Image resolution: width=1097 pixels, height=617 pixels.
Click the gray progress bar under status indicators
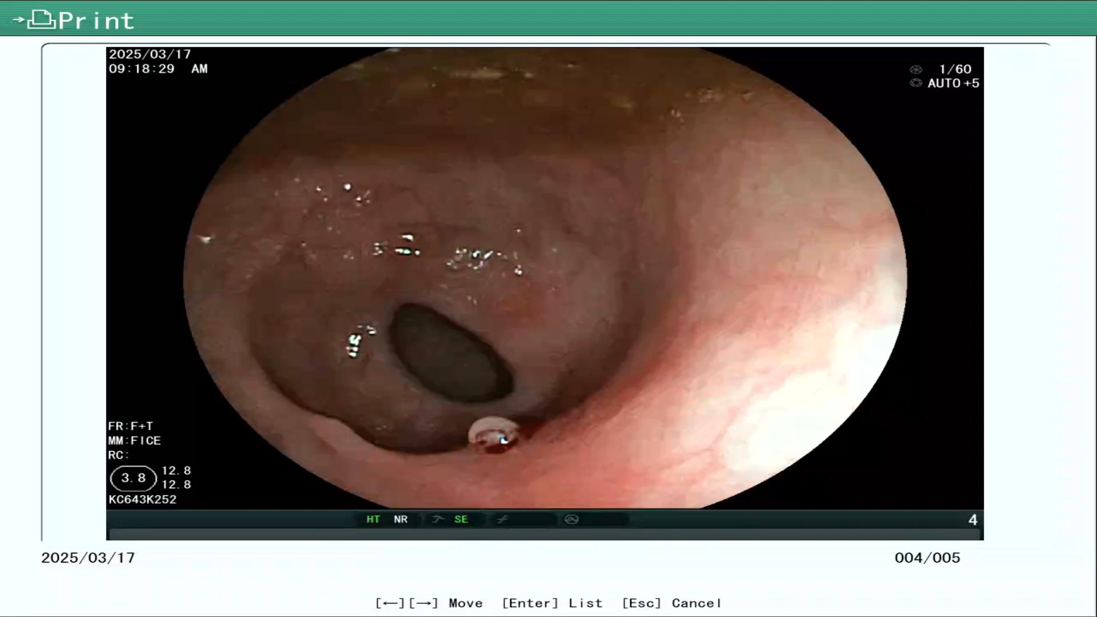click(545, 535)
